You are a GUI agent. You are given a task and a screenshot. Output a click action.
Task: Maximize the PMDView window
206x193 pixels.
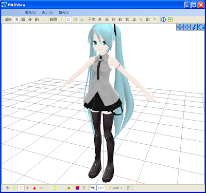point(194,5)
